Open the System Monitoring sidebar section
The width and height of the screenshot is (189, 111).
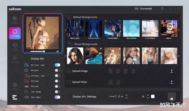click(15, 21)
